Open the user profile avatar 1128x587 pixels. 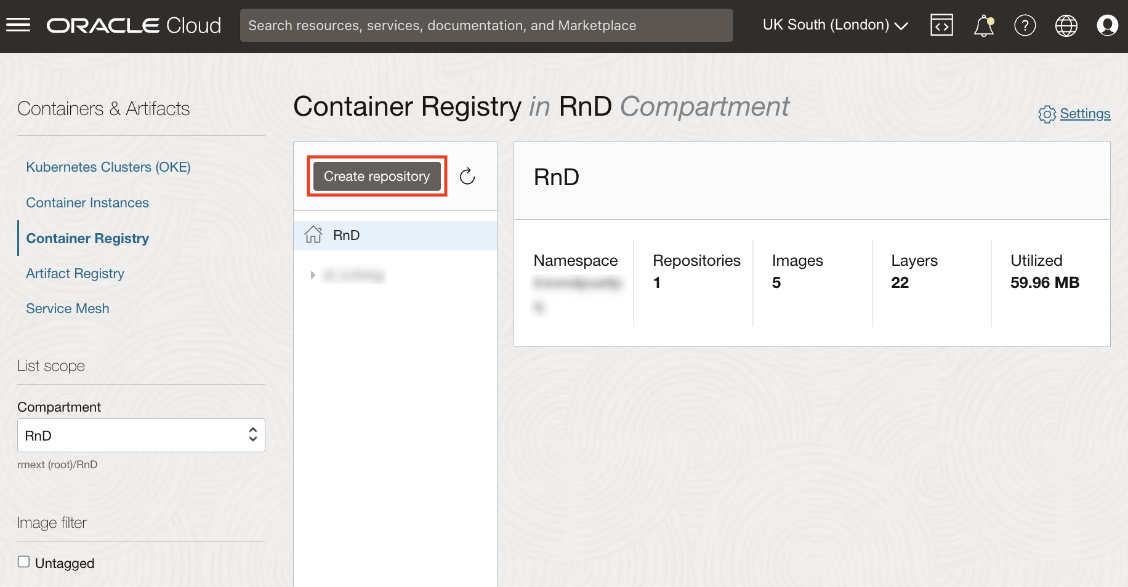click(1107, 26)
